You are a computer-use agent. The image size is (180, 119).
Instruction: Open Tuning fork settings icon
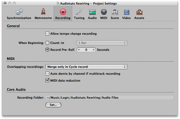(x=79, y=11)
